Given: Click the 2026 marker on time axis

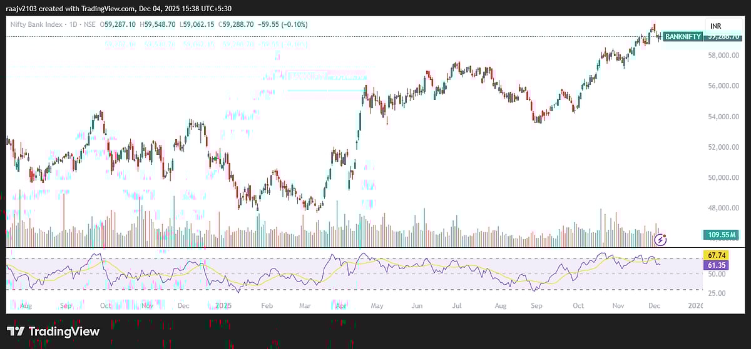Looking at the screenshot, I should [x=695, y=306].
